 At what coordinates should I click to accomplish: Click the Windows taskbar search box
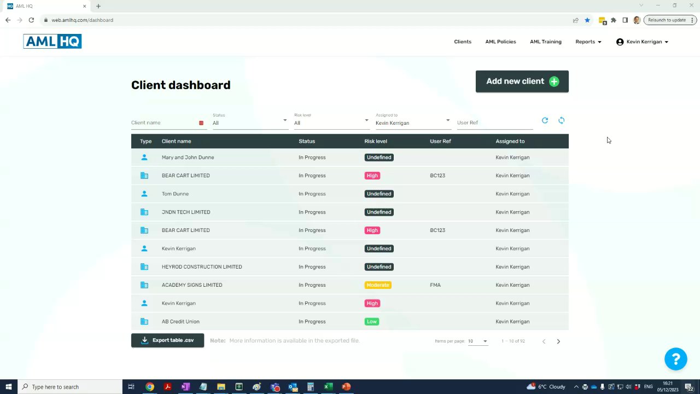coord(69,387)
